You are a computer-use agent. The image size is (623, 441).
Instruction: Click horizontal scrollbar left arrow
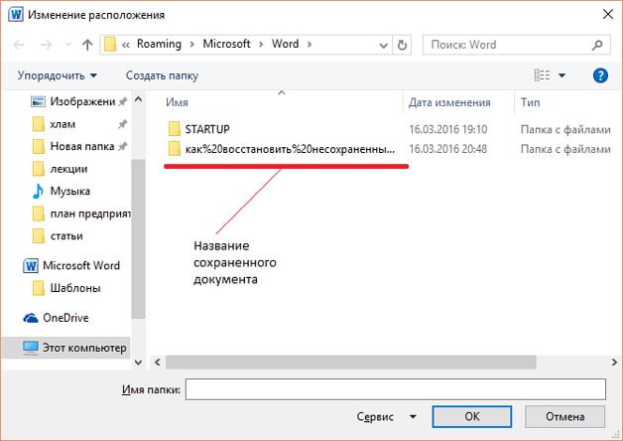(x=158, y=363)
